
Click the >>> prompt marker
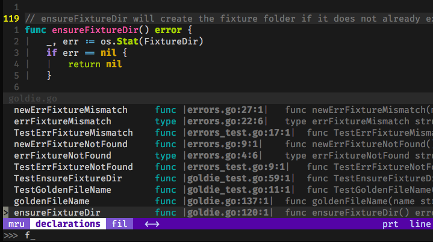pyautogui.click(x=11, y=235)
